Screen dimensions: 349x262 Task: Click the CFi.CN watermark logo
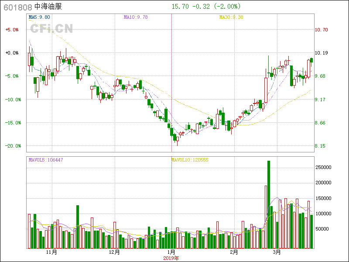click(x=51, y=28)
